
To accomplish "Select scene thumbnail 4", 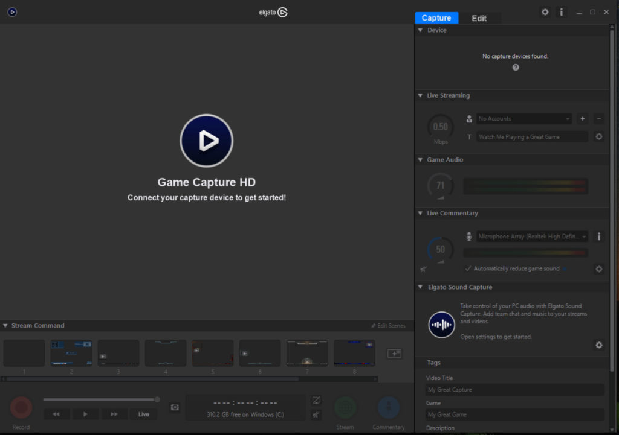I will pyautogui.click(x=166, y=353).
